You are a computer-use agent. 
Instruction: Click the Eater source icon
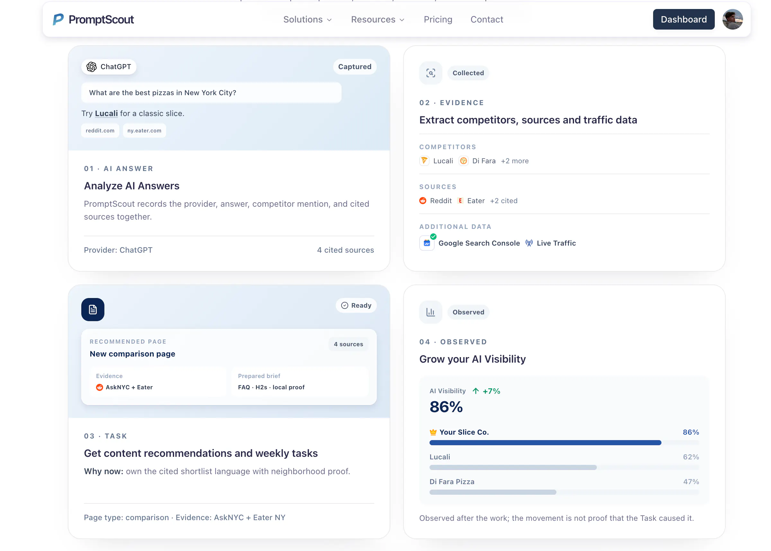(460, 201)
